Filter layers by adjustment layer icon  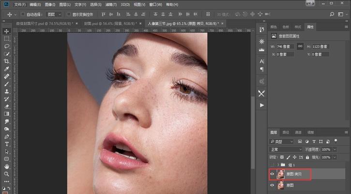click(x=307, y=142)
